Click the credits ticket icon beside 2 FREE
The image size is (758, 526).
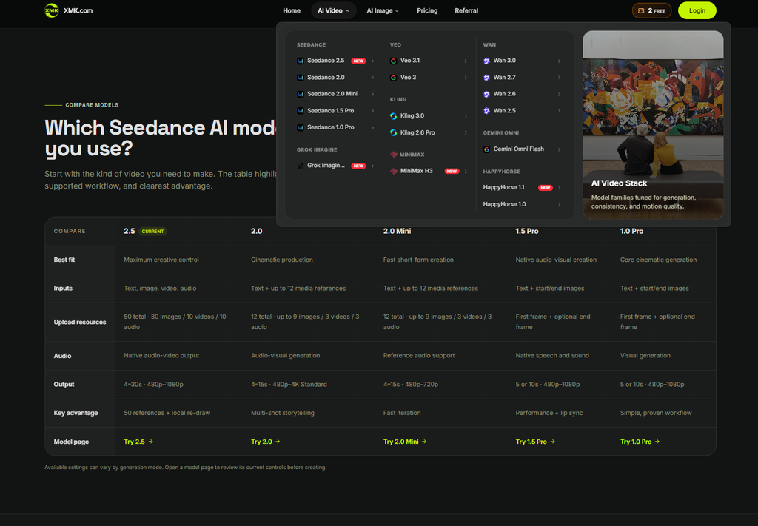pos(641,10)
